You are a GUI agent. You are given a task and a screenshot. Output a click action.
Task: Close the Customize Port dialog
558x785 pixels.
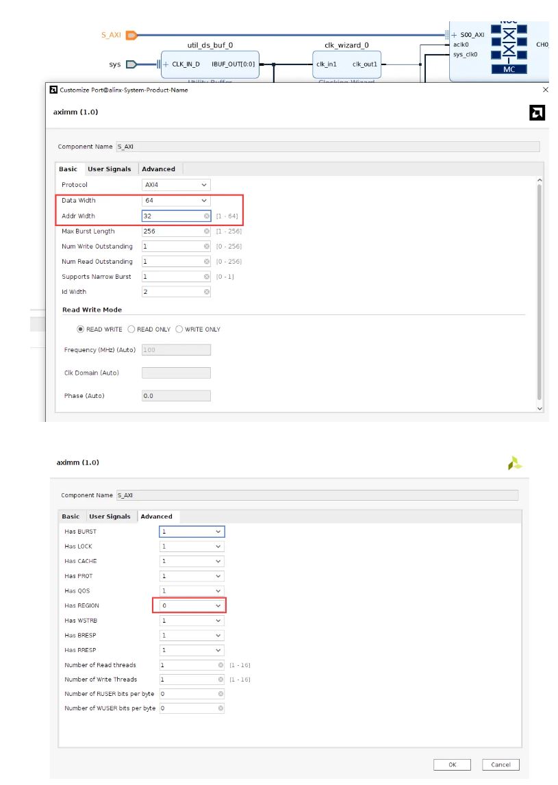[x=546, y=90]
